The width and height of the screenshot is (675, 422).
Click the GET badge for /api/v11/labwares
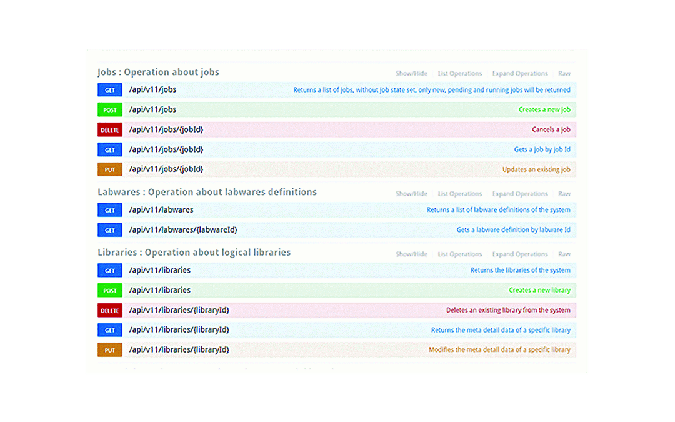click(x=110, y=210)
